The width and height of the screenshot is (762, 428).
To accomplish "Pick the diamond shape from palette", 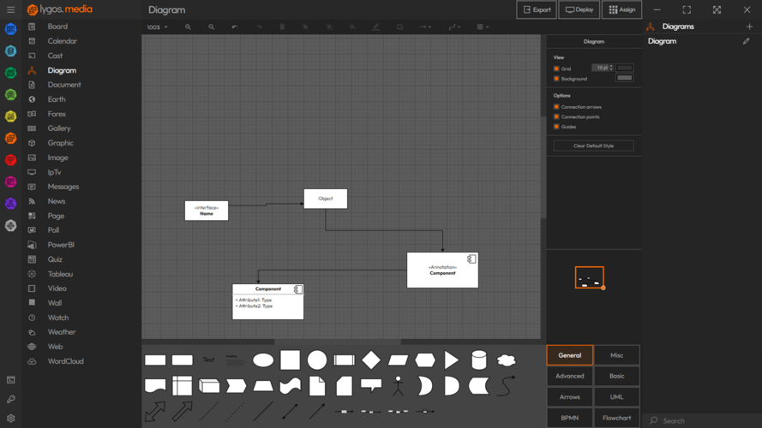I will 371,360.
